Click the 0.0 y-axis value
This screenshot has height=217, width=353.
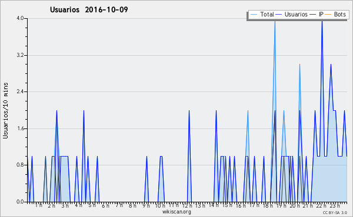click(x=20, y=202)
